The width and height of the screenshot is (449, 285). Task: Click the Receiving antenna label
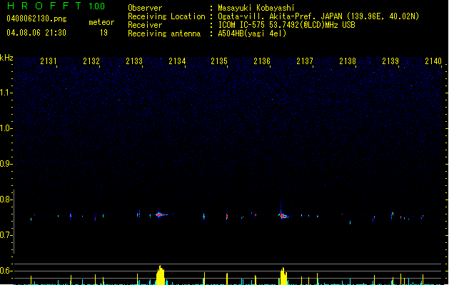[x=164, y=33]
